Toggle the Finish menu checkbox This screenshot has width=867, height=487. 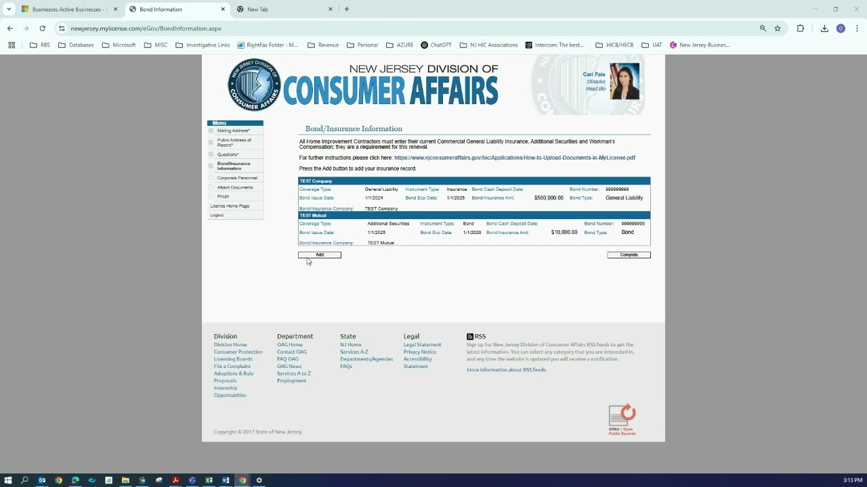pos(211,196)
